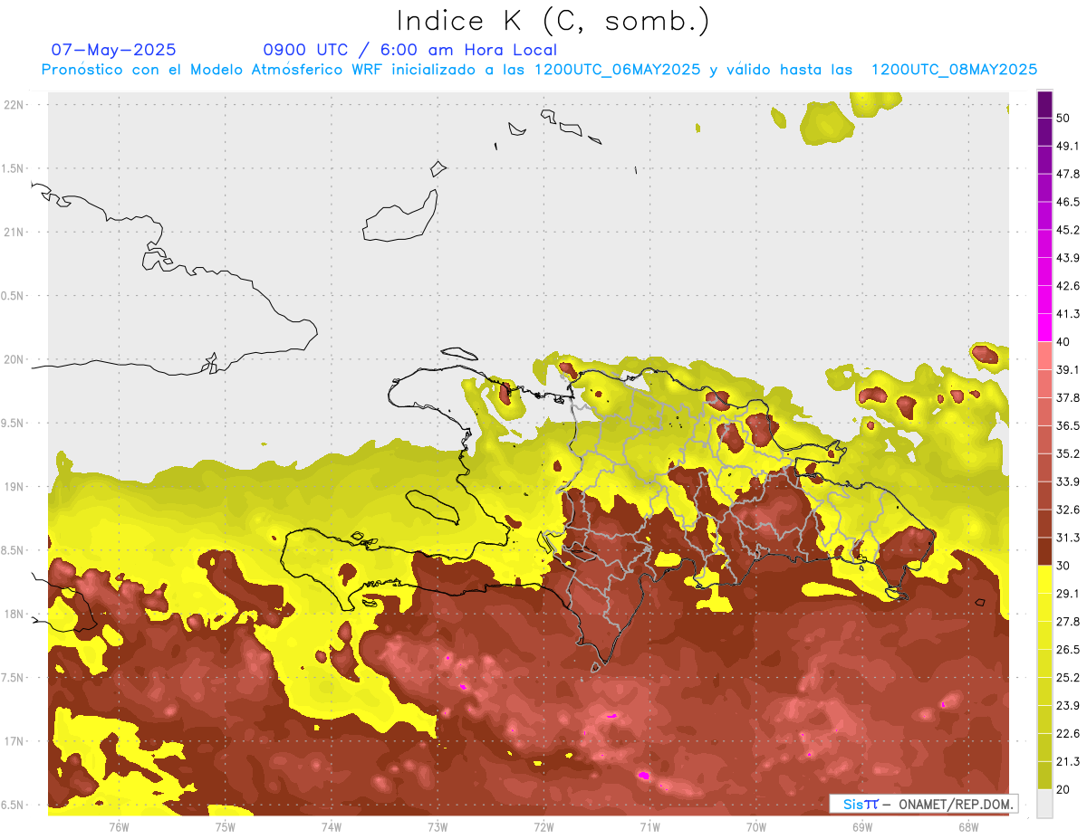The height and width of the screenshot is (839, 1087).
Task: Select the "0.5N" latitude label
Action: click(x=14, y=296)
